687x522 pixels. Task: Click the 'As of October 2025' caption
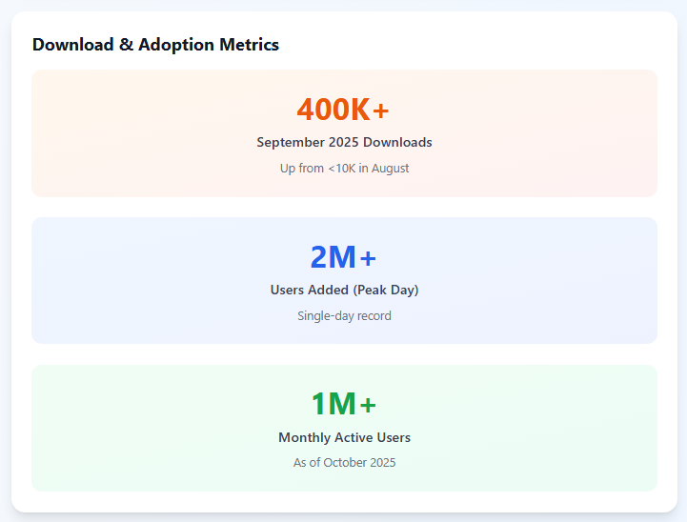(x=344, y=463)
